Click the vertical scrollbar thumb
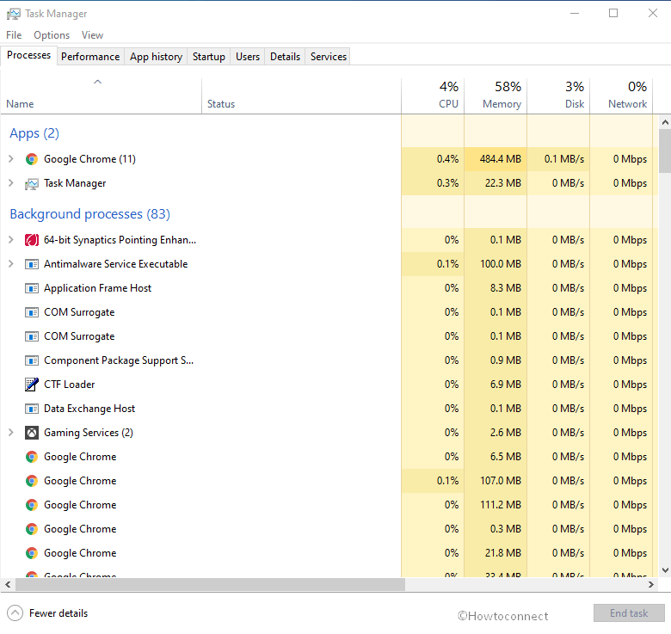Image resolution: width=671 pixels, height=634 pixels. coord(665,151)
